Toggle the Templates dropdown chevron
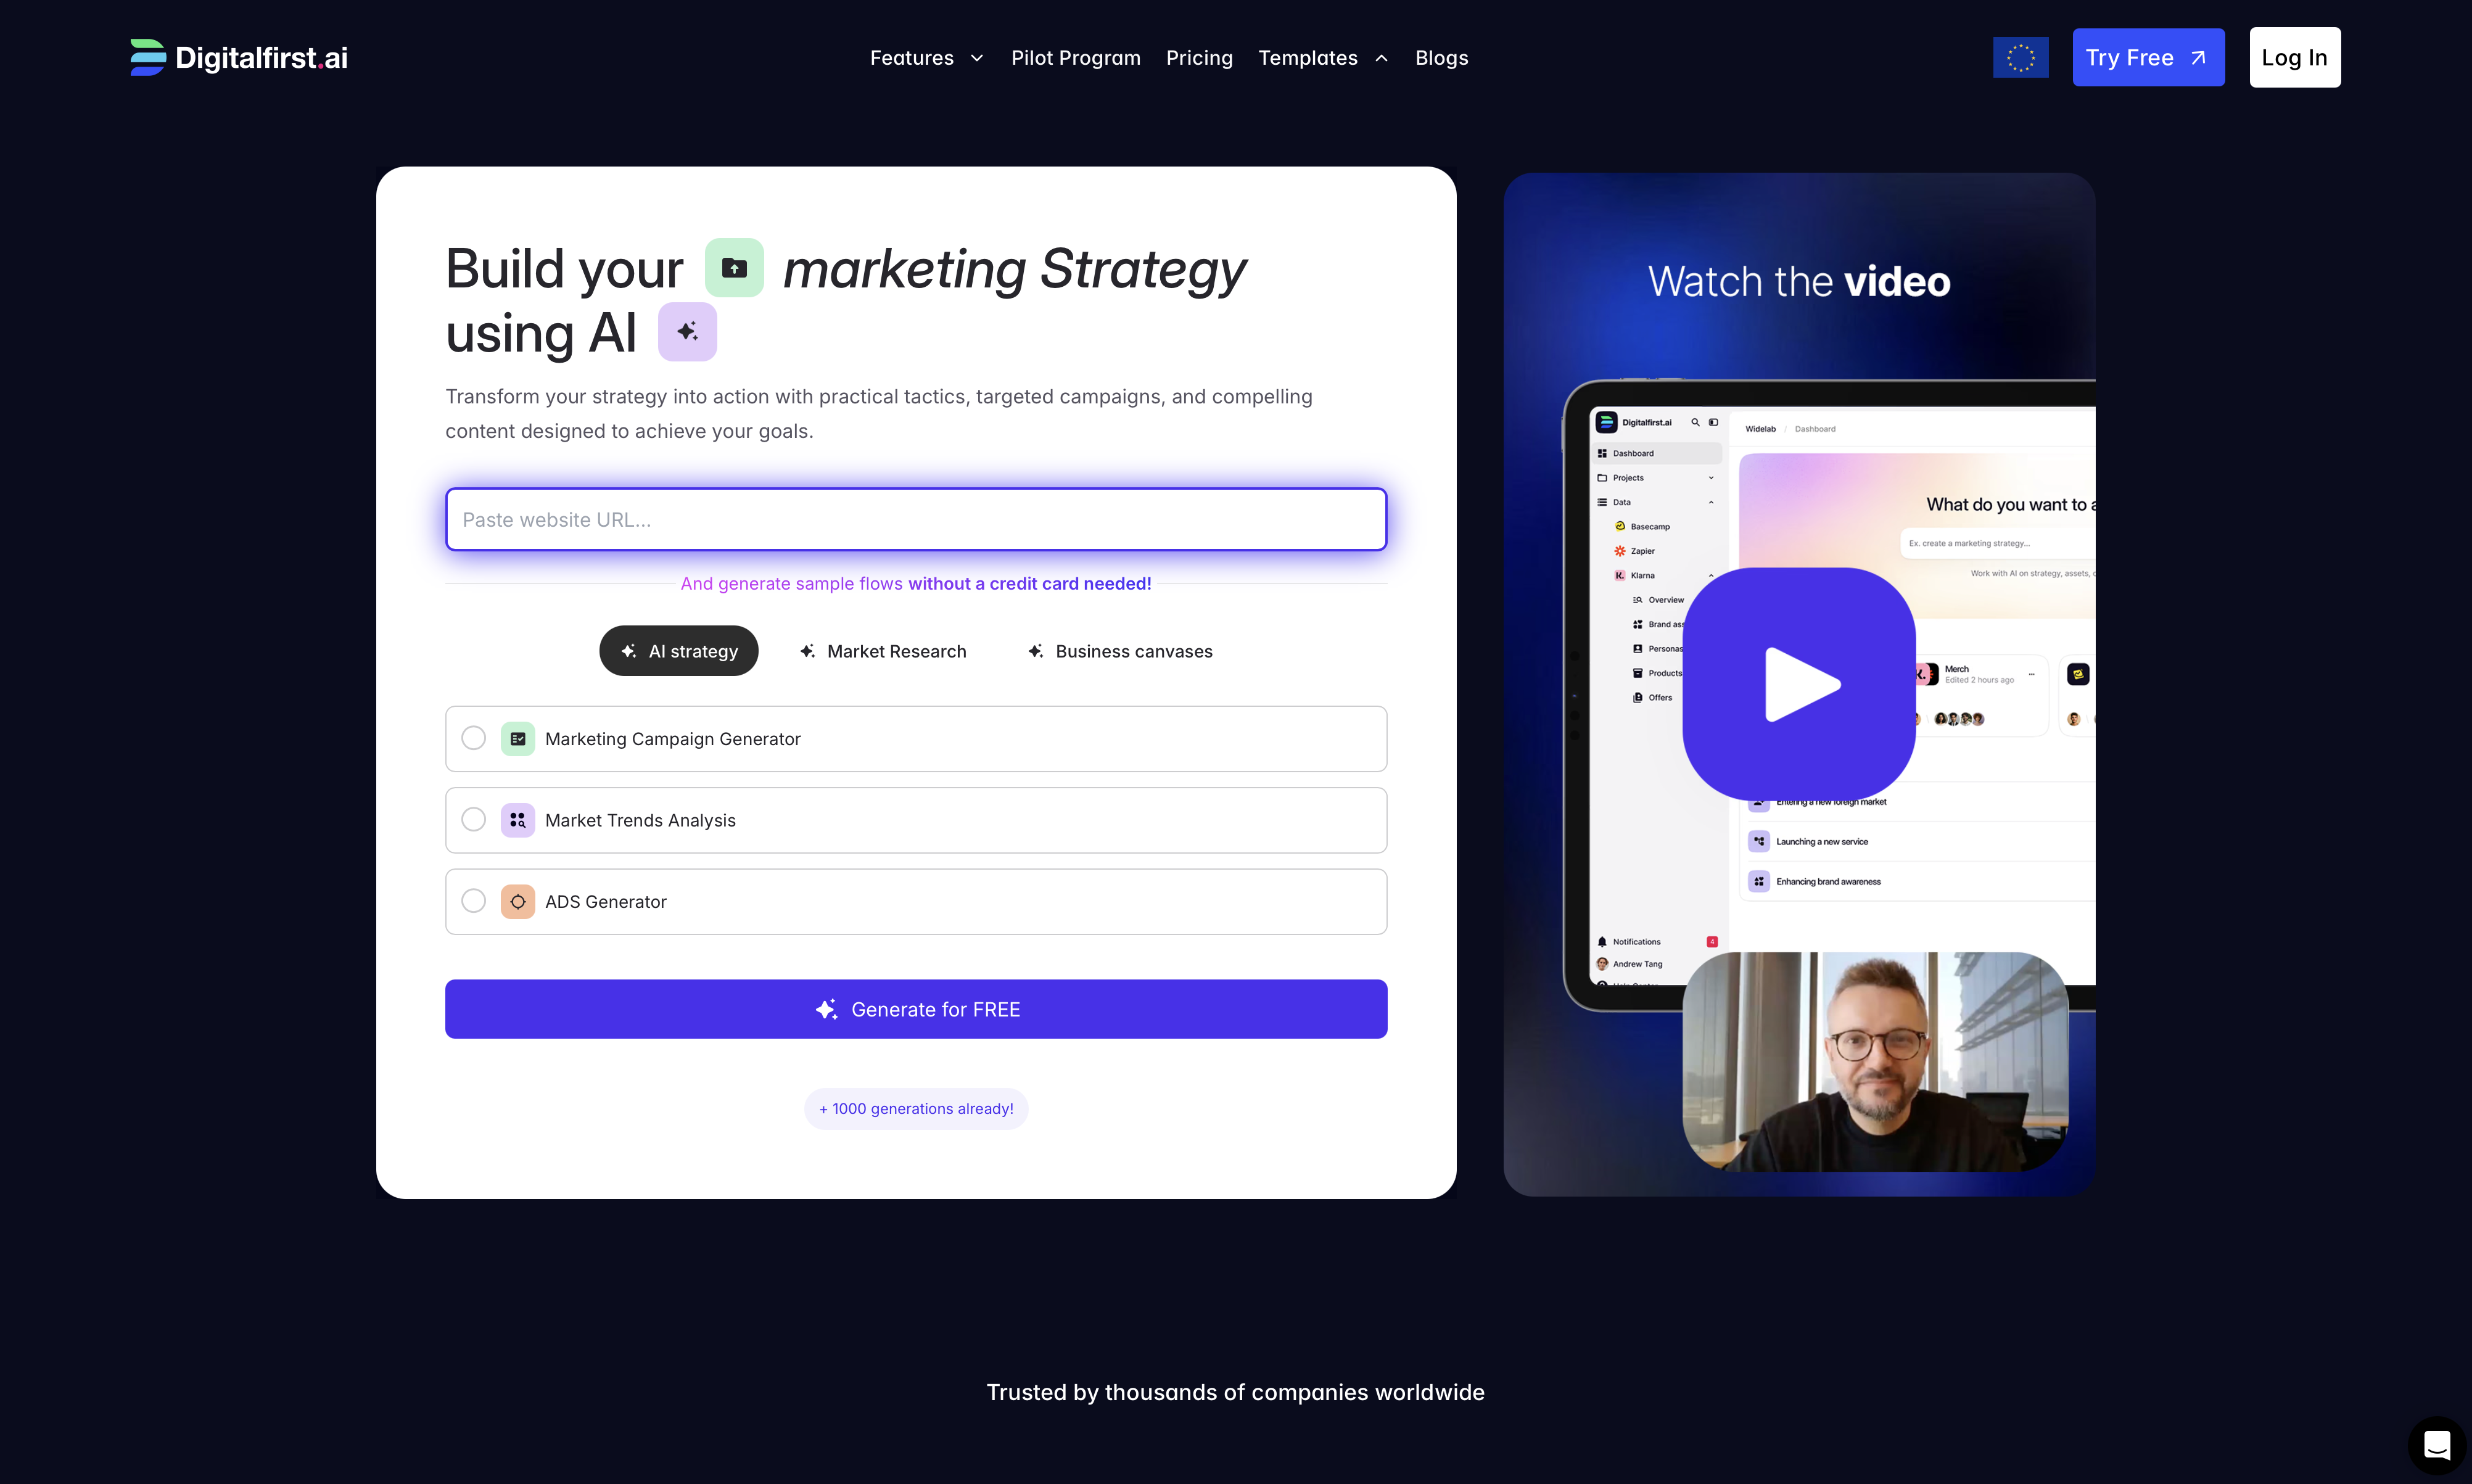 pyautogui.click(x=1381, y=58)
